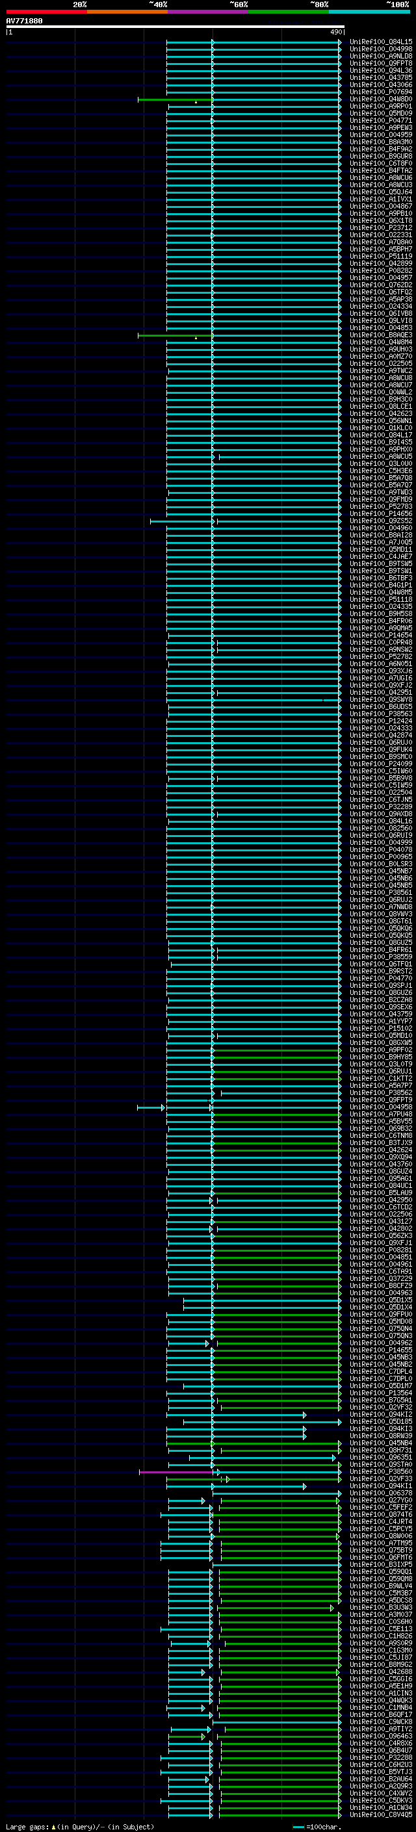
Task: Open hit UniRef100_P08282
Action: pos(381,271)
